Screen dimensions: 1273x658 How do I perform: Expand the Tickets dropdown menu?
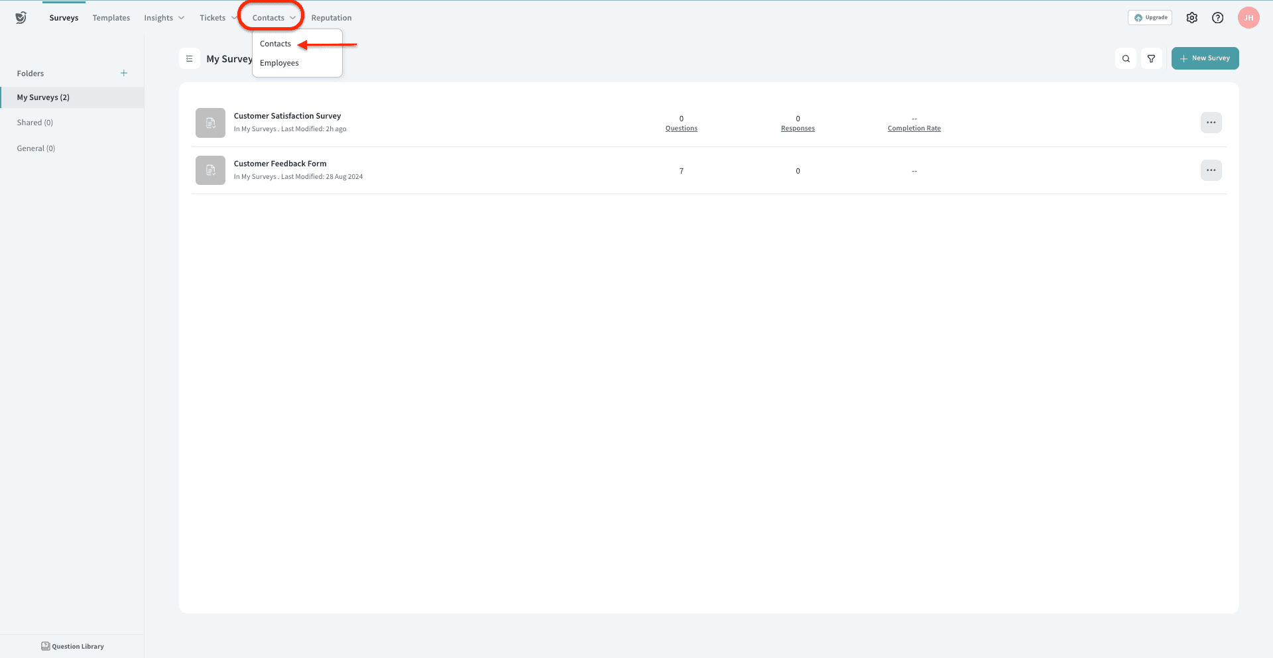(x=217, y=18)
